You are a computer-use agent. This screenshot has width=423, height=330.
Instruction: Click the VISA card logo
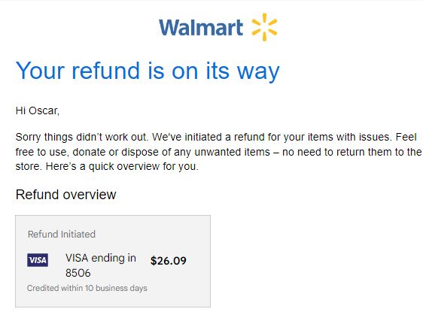(38, 260)
